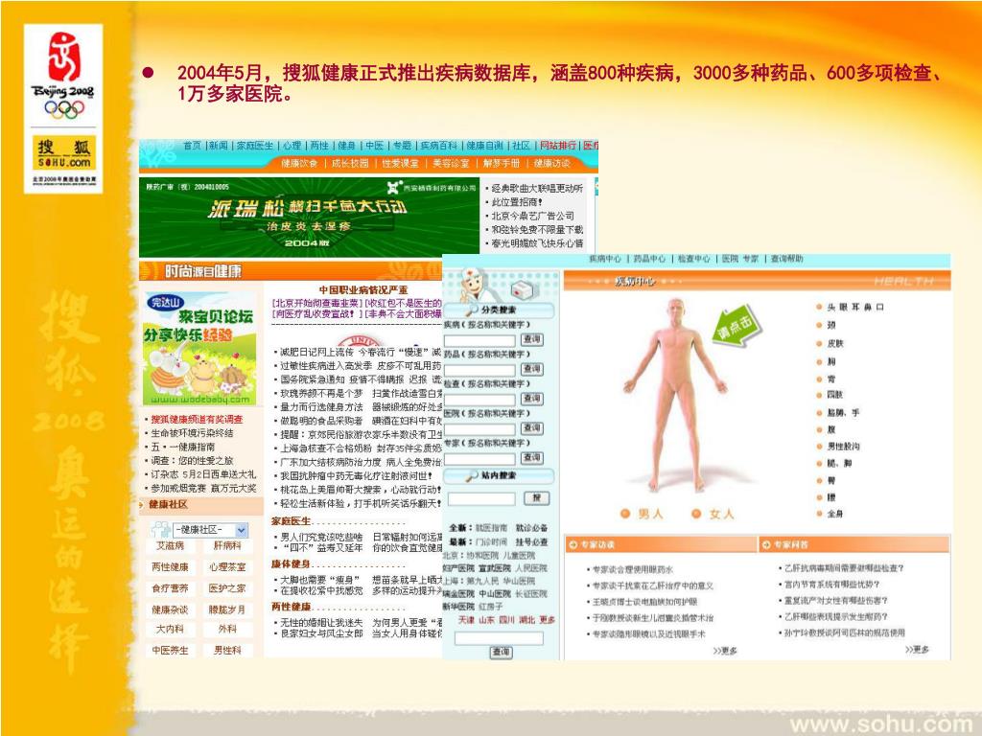Click 查询 button for 疾病 search
This screenshot has height=736, width=982.
tap(532, 339)
